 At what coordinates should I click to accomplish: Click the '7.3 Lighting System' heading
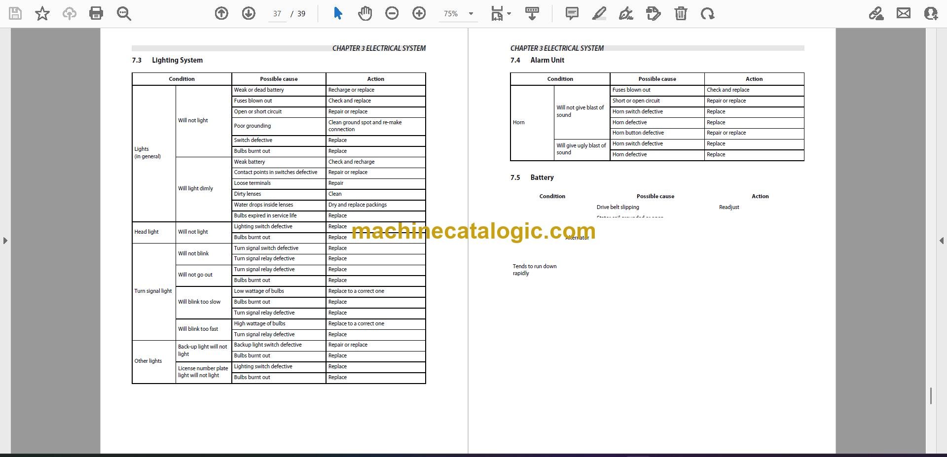(167, 60)
